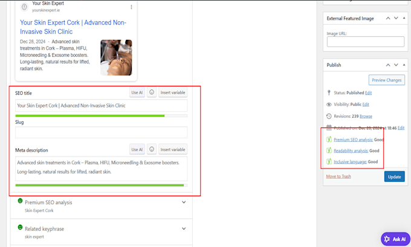Use AI for the SEO title
411x247 pixels.
[x=137, y=92]
